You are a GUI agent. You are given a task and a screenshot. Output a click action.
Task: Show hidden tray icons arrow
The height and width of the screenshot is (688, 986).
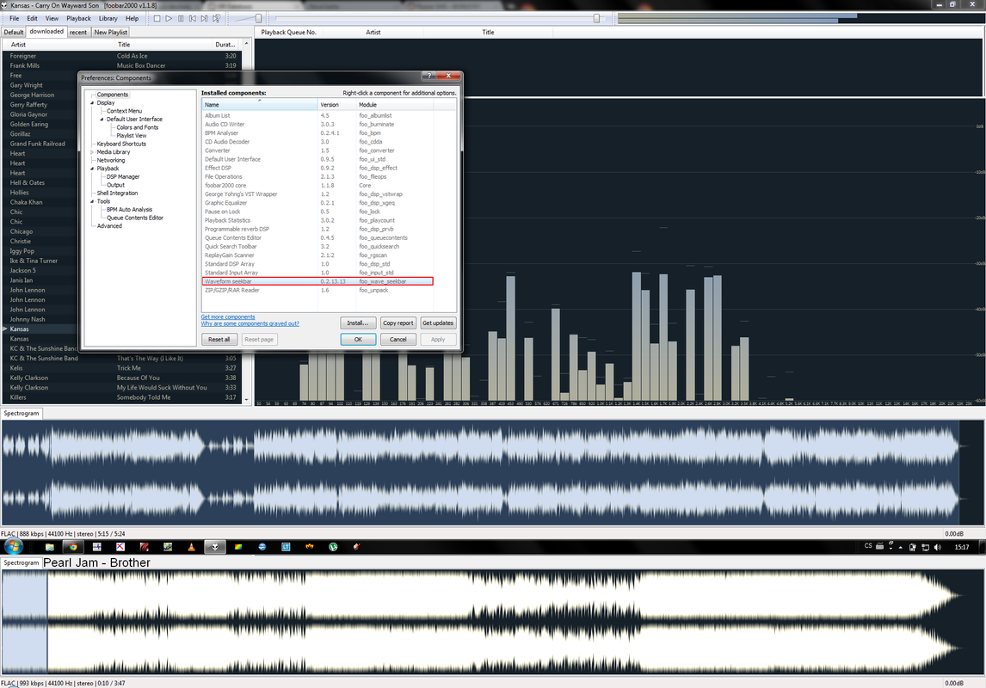(901, 548)
